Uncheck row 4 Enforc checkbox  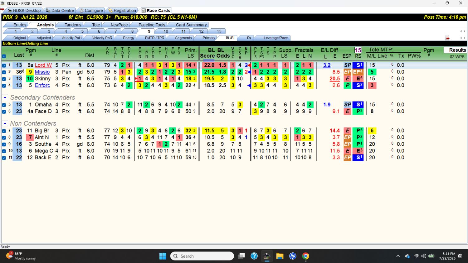(4, 85)
